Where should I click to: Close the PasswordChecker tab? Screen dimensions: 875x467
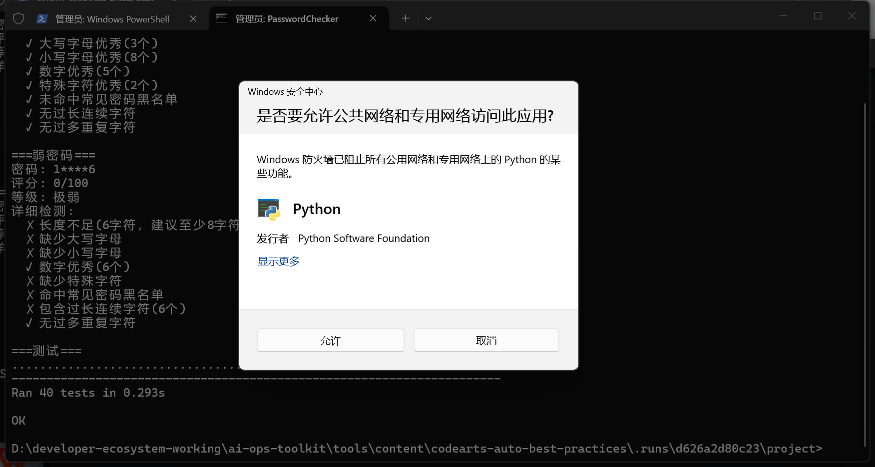point(373,18)
